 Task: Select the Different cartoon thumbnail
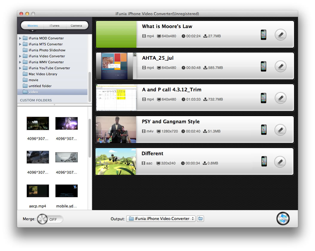click(116, 161)
